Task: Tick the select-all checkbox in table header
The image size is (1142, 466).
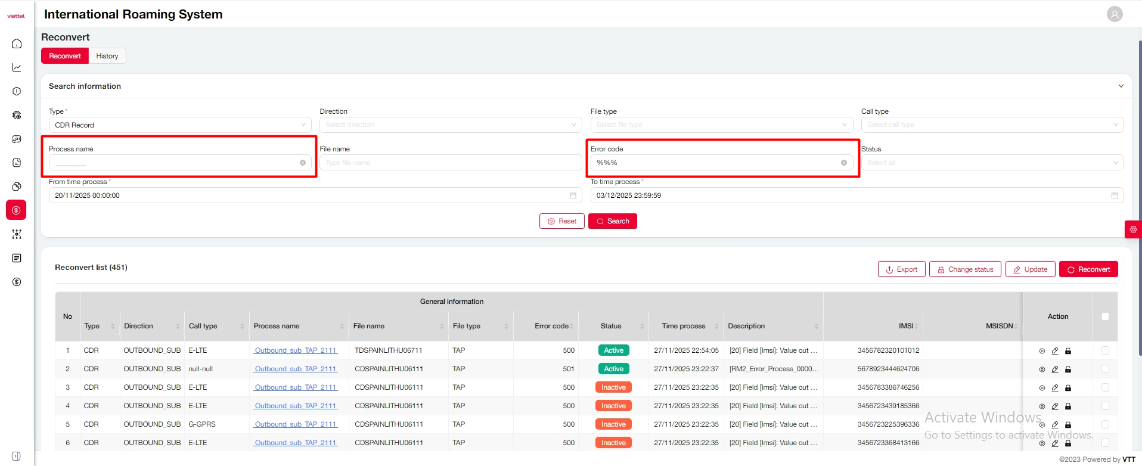Action: (1105, 316)
